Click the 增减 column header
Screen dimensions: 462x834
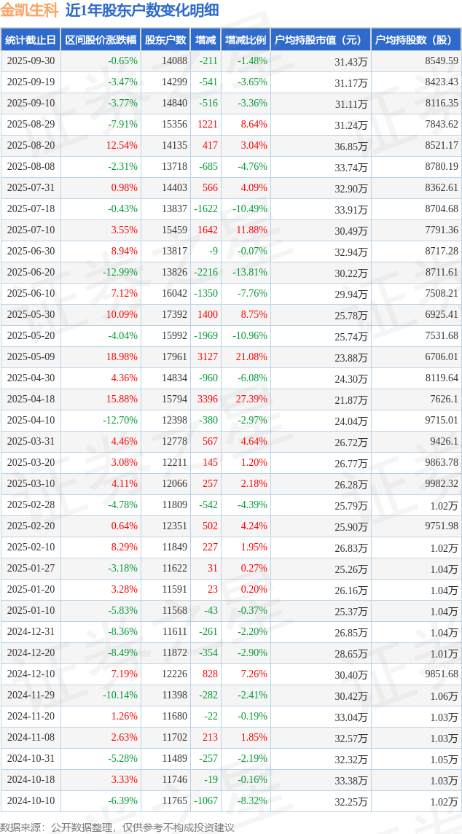point(205,40)
